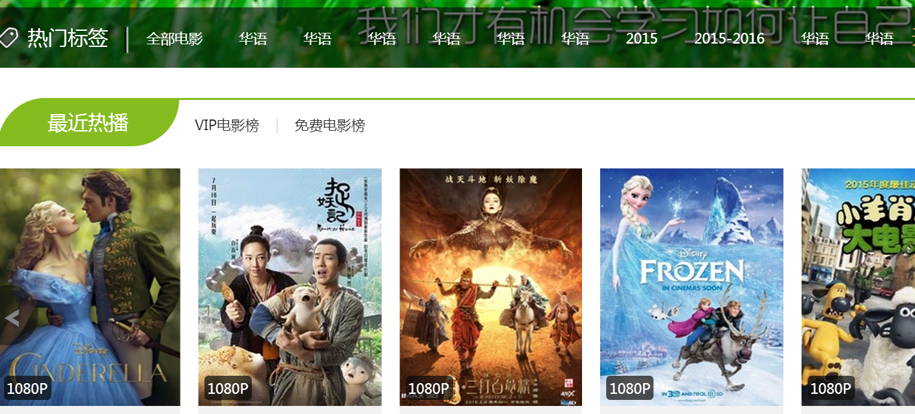Click the 1080P badge on Frozen poster

pos(630,389)
